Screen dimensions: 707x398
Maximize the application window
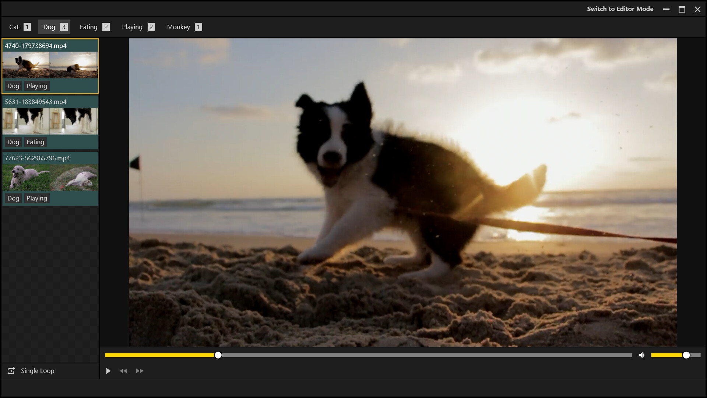682,9
